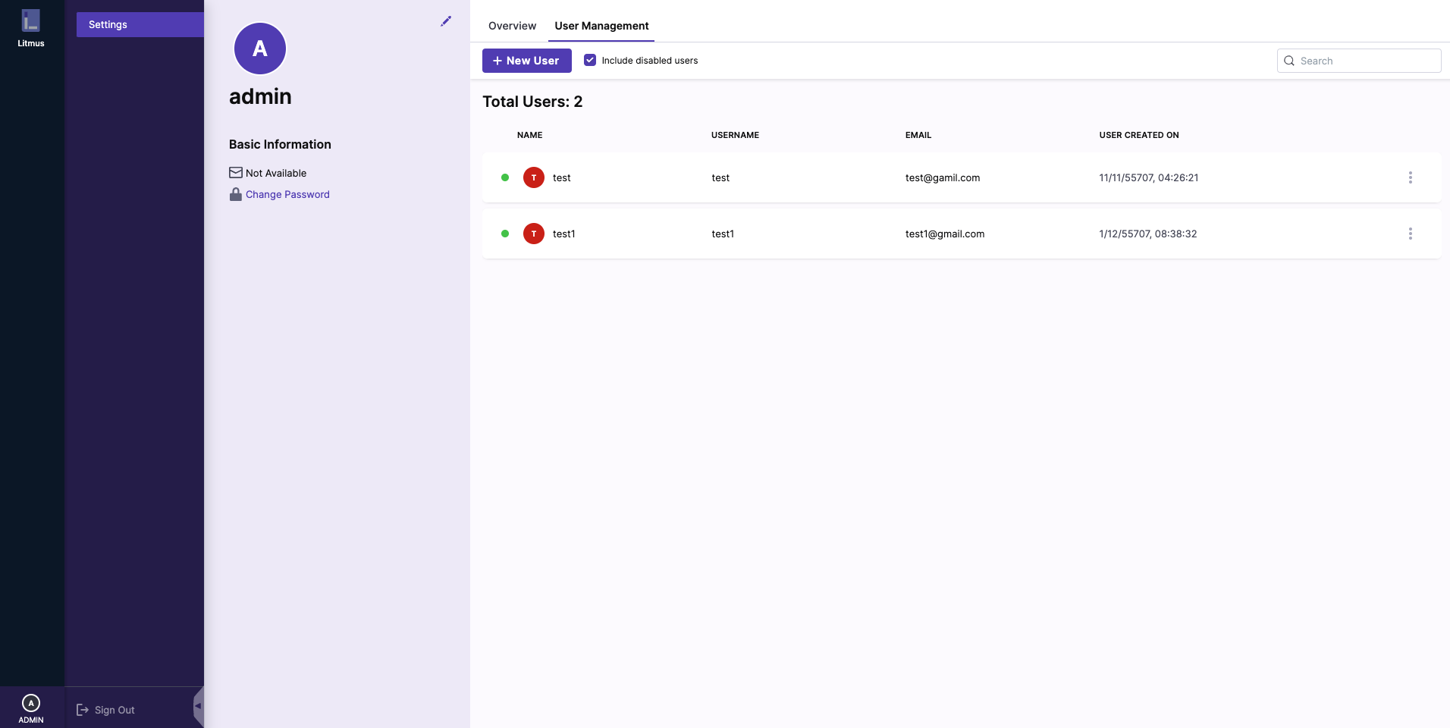Select the test1@gmail.com user row
Screen dimensions: 1450x728
click(944, 234)
